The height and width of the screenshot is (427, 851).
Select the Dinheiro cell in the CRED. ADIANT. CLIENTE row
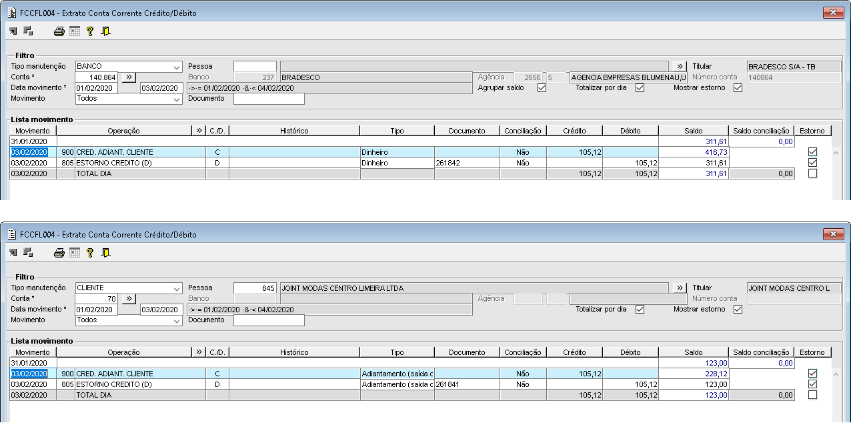click(x=397, y=152)
